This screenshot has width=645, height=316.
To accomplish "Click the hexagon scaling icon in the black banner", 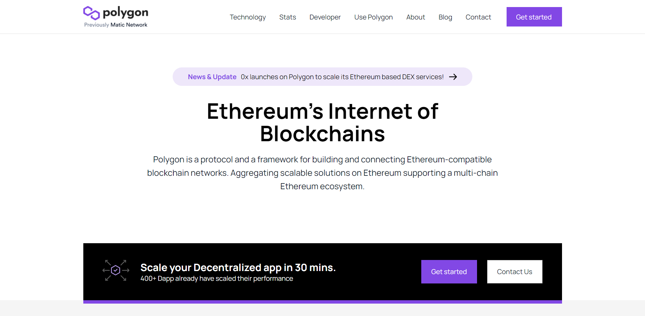I will click(115, 270).
